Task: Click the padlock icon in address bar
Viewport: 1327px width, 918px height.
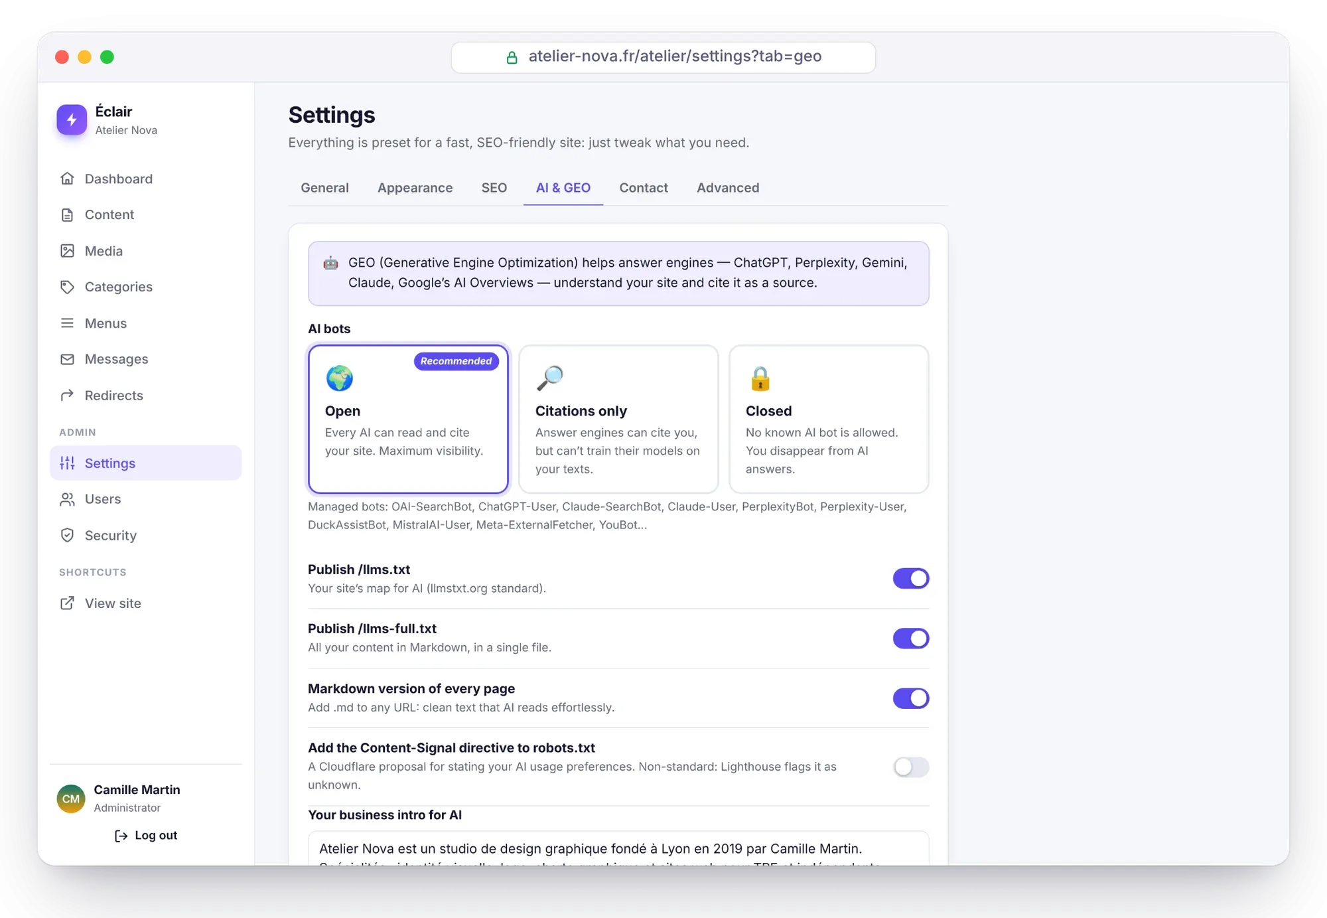Action: (x=512, y=57)
